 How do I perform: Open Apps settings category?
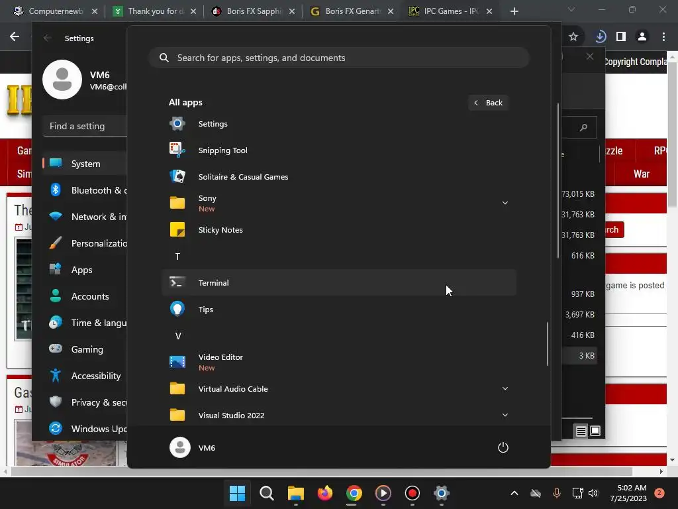click(x=85, y=270)
